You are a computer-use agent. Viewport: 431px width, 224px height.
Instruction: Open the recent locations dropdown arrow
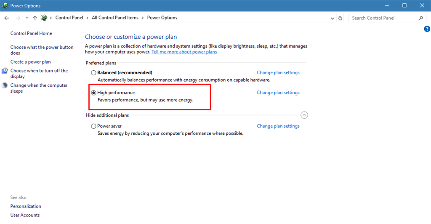pyautogui.click(x=27, y=18)
